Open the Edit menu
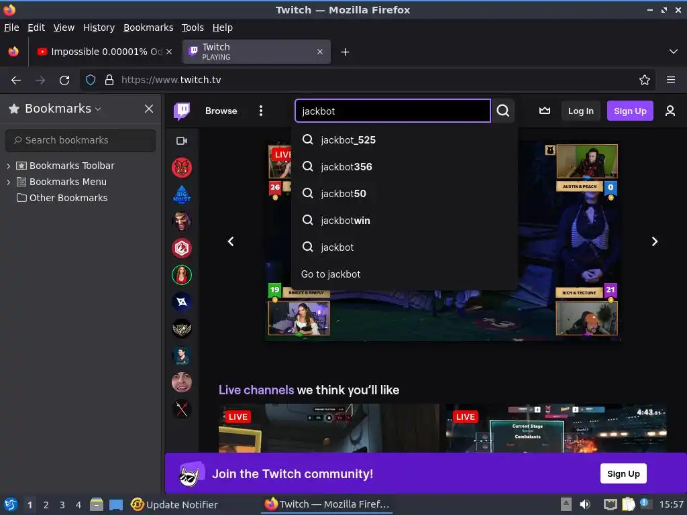The image size is (687, 515). pyautogui.click(x=36, y=27)
